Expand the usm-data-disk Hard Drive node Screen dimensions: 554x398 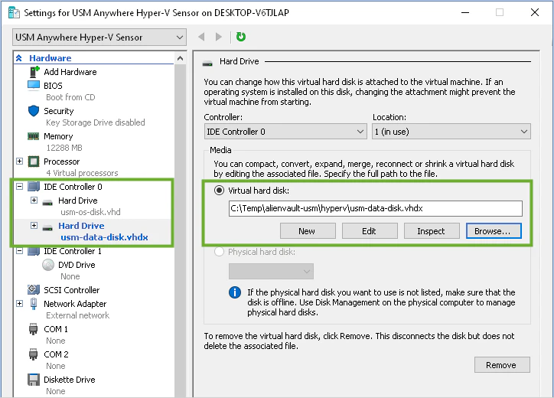pyautogui.click(x=34, y=225)
